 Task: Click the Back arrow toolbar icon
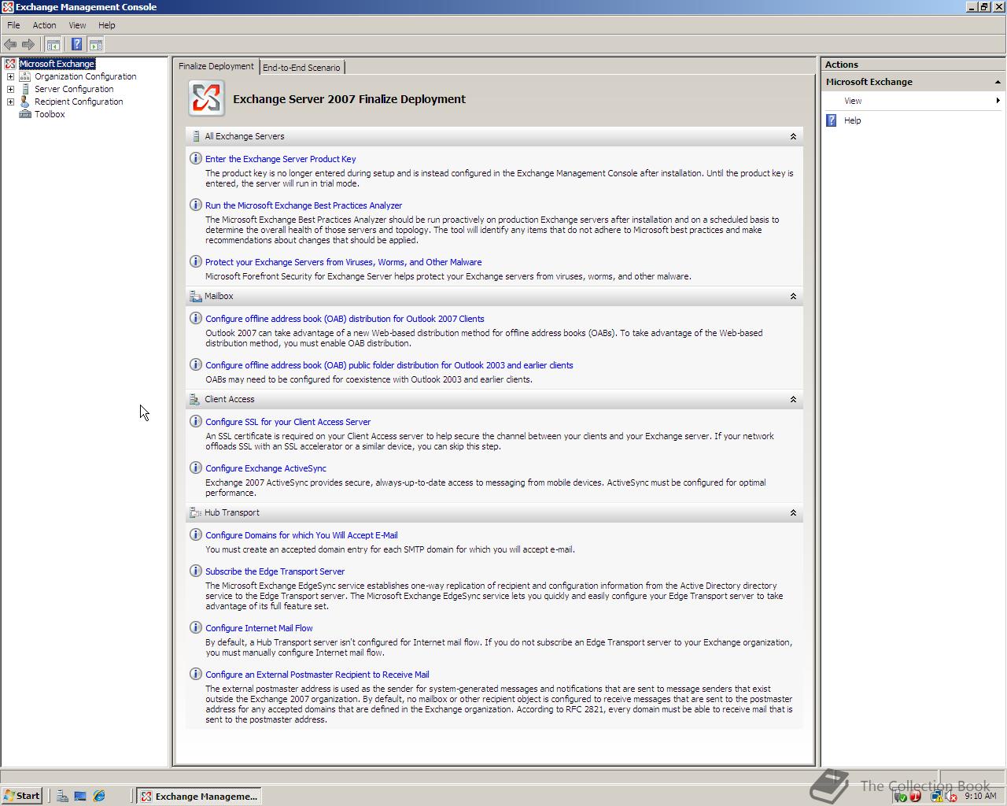click(x=10, y=44)
